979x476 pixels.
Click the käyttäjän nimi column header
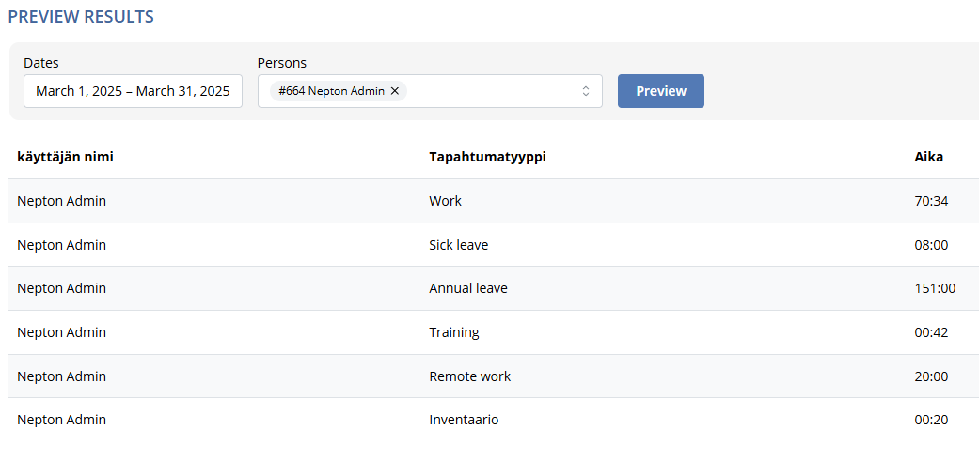tap(65, 157)
